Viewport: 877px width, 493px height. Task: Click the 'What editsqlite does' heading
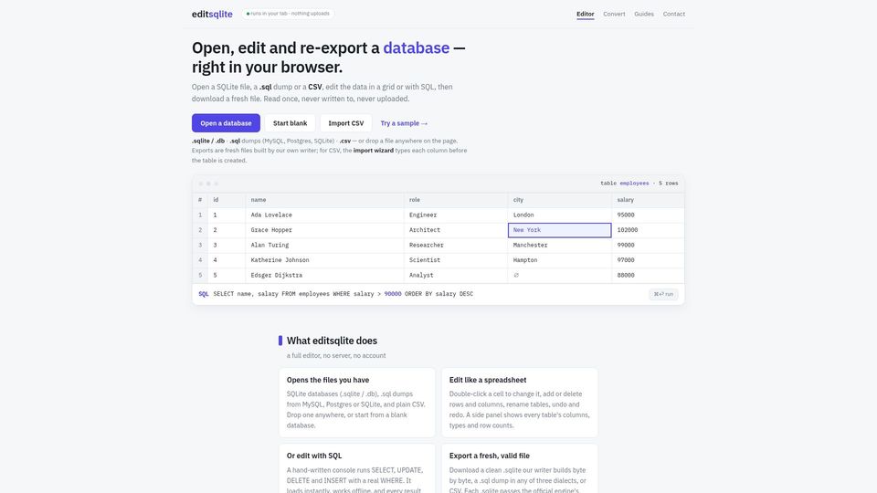point(332,341)
